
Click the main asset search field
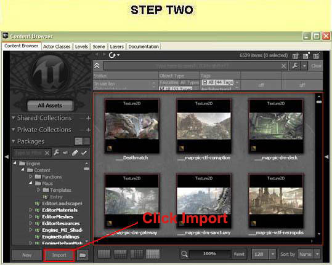click(x=192, y=66)
